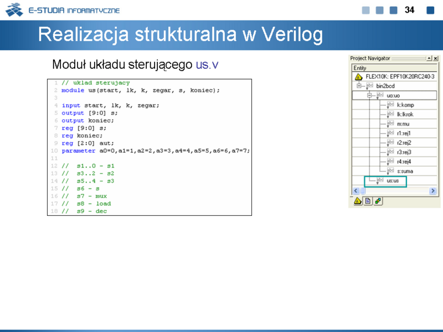Select the s:suma entity
Image resolution: width=443 pixels, height=332 pixels.
[x=405, y=171]
